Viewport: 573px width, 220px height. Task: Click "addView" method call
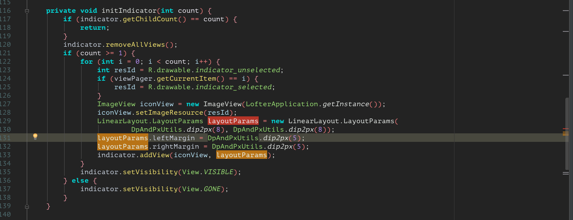[x=155, y=155]
